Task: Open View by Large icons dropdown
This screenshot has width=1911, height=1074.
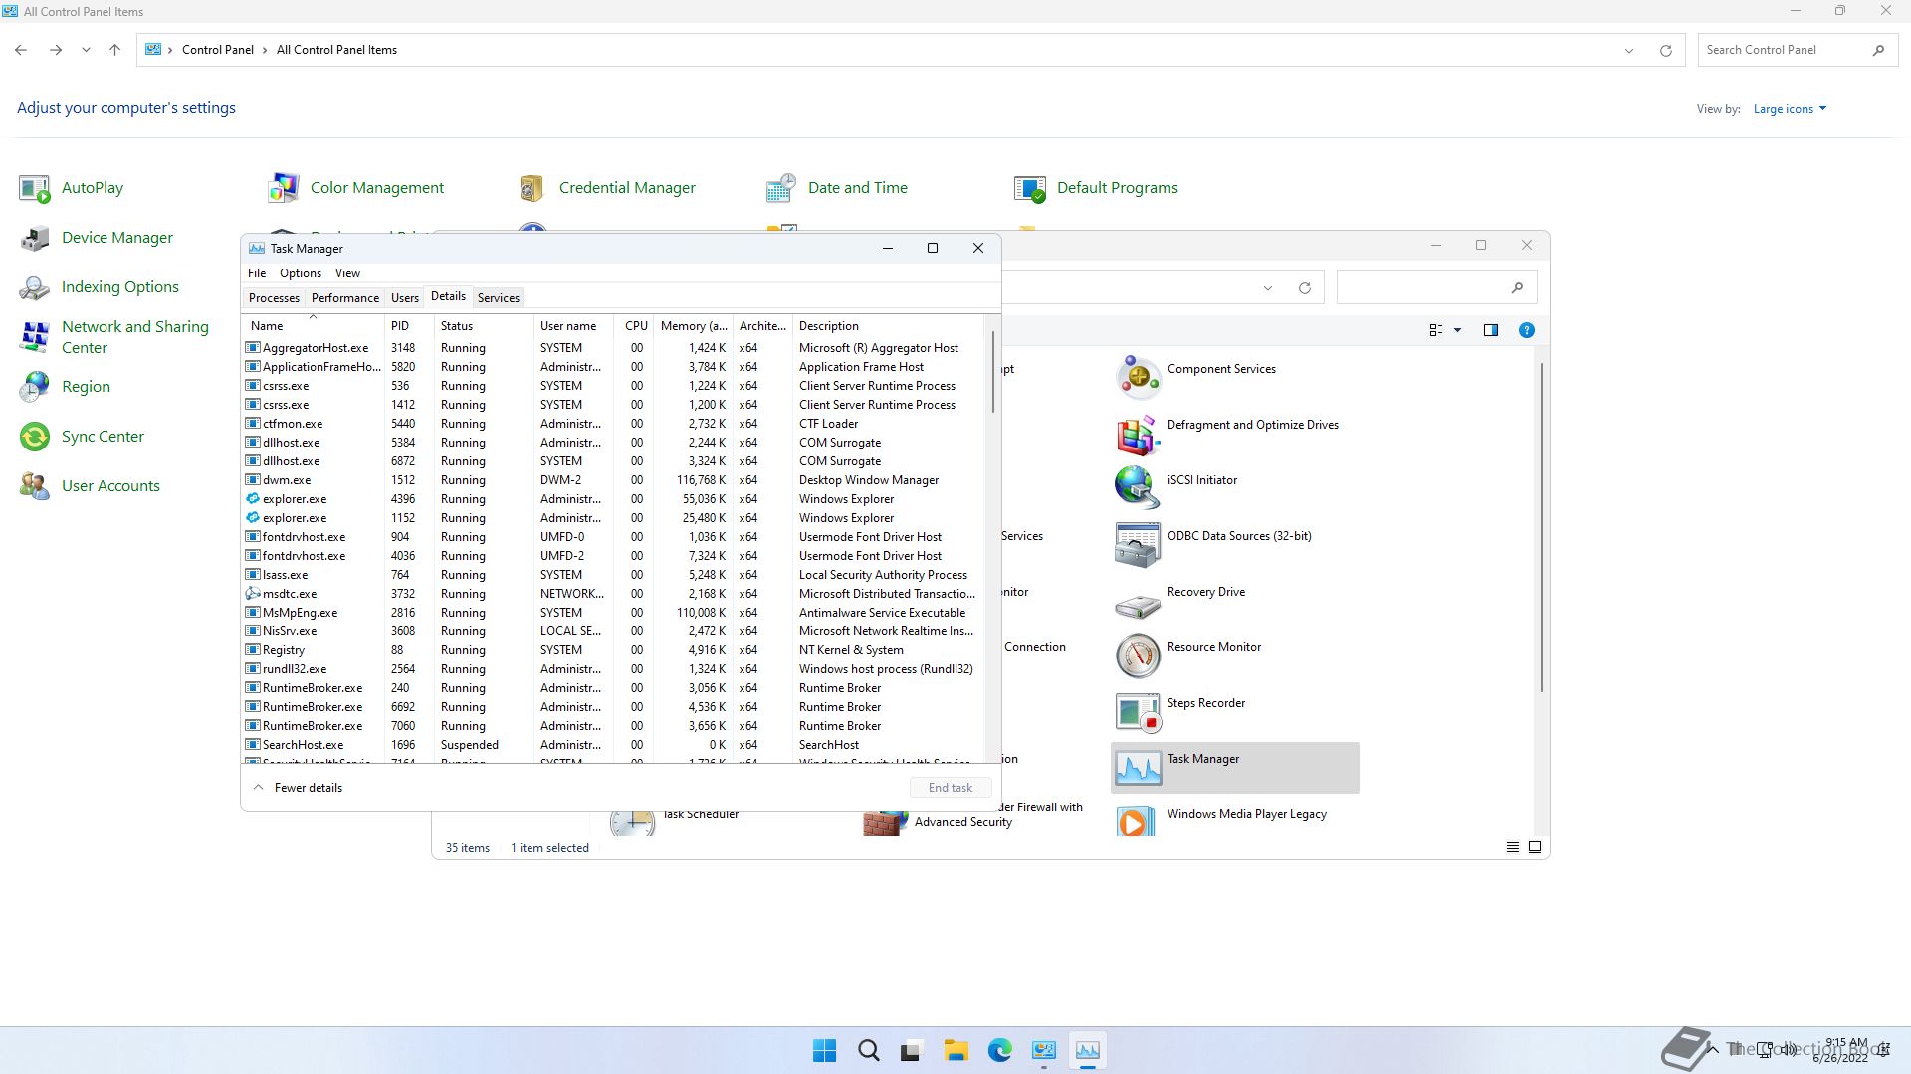Action: 1790,109
